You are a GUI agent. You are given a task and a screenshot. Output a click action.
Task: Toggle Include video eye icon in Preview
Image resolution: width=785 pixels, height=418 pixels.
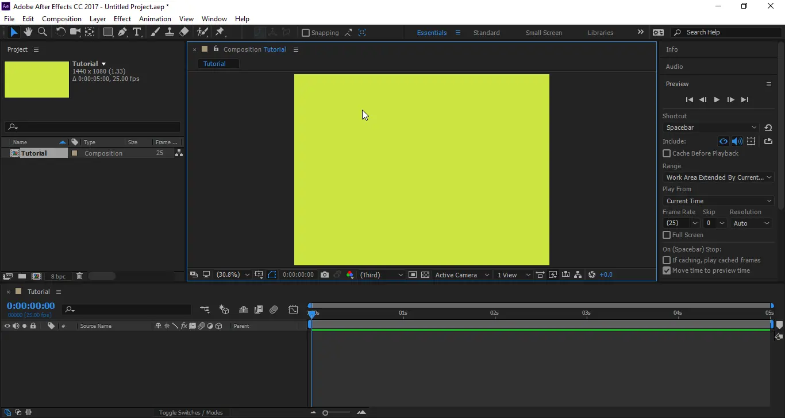(x=724, y=141)
